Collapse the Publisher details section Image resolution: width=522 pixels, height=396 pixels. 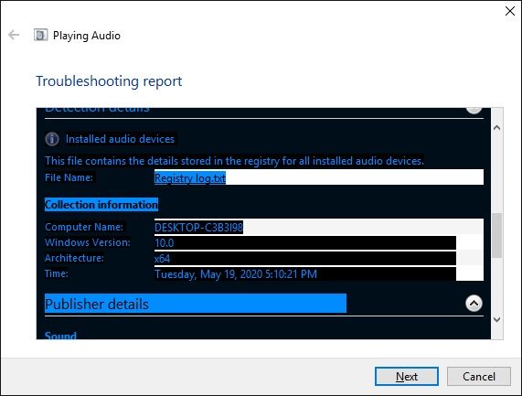[x=474, y=304]
